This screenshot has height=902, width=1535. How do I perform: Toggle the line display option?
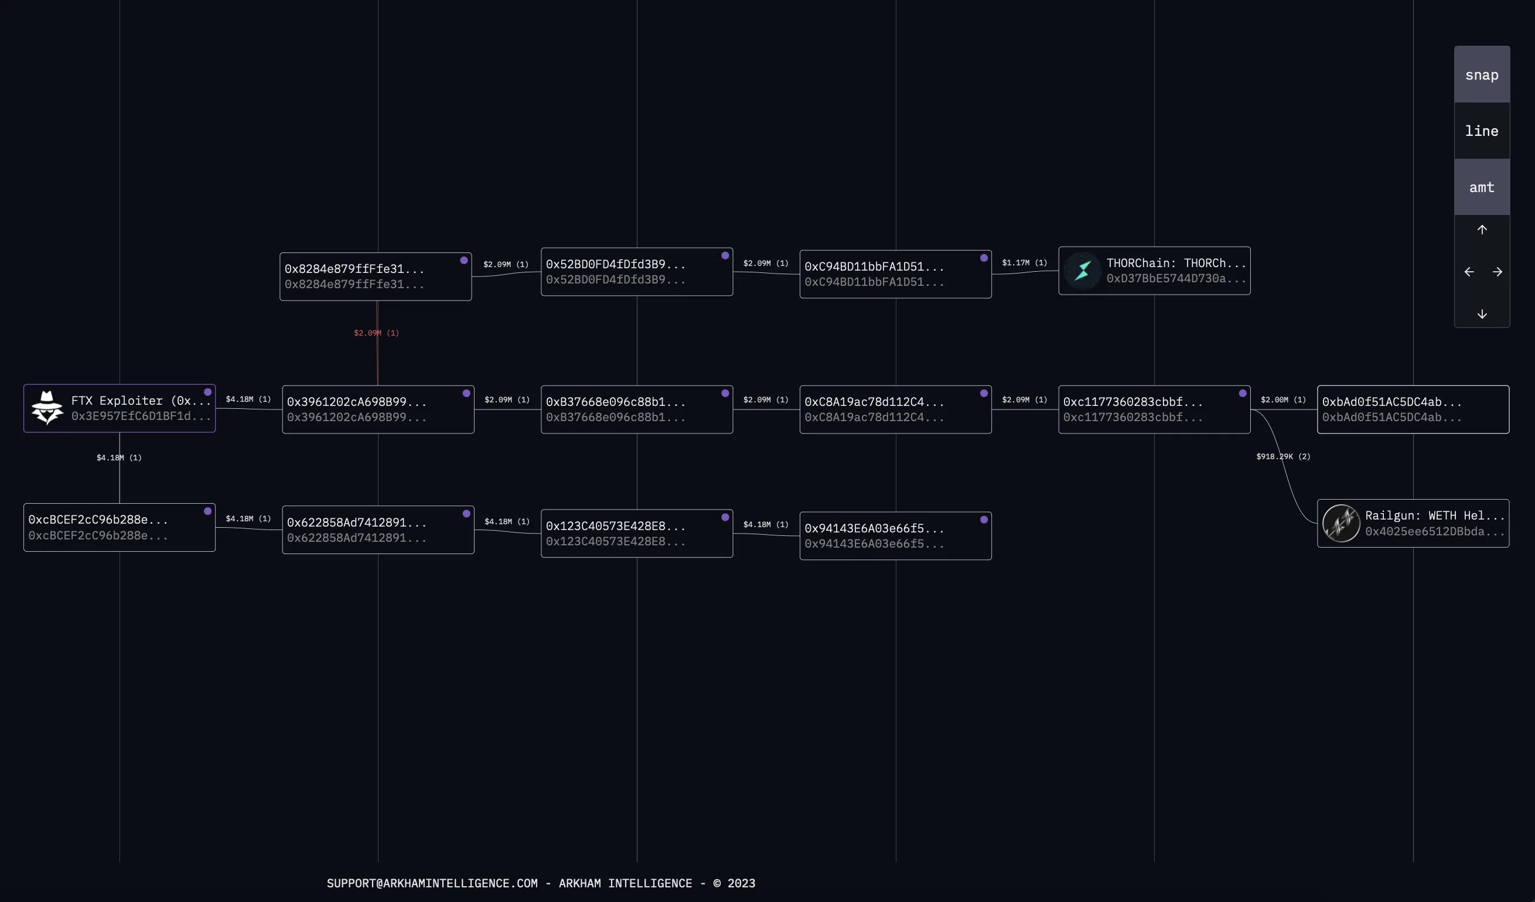point(1482,131)
